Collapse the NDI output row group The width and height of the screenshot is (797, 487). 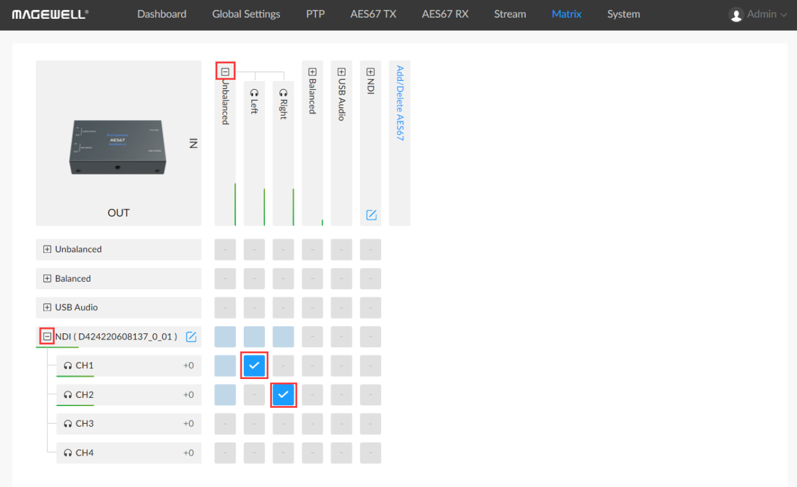pyautogui.click(x=47, y=337)
